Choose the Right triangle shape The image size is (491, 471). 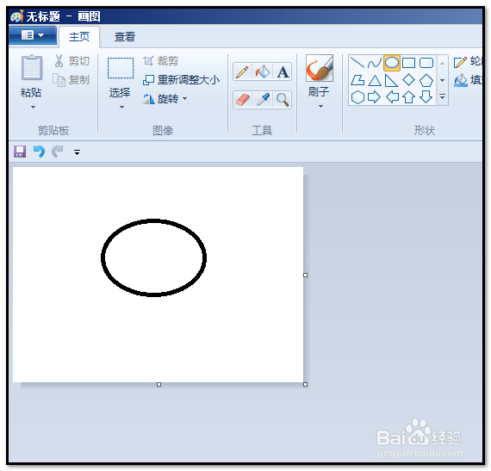click(391, 80)
